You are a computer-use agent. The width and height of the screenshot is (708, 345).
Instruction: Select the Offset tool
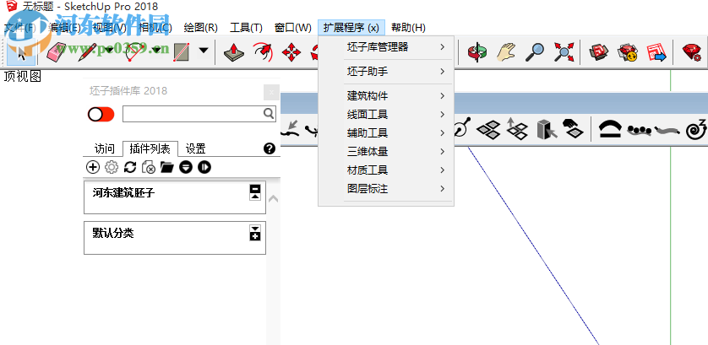tap(264, 52)
